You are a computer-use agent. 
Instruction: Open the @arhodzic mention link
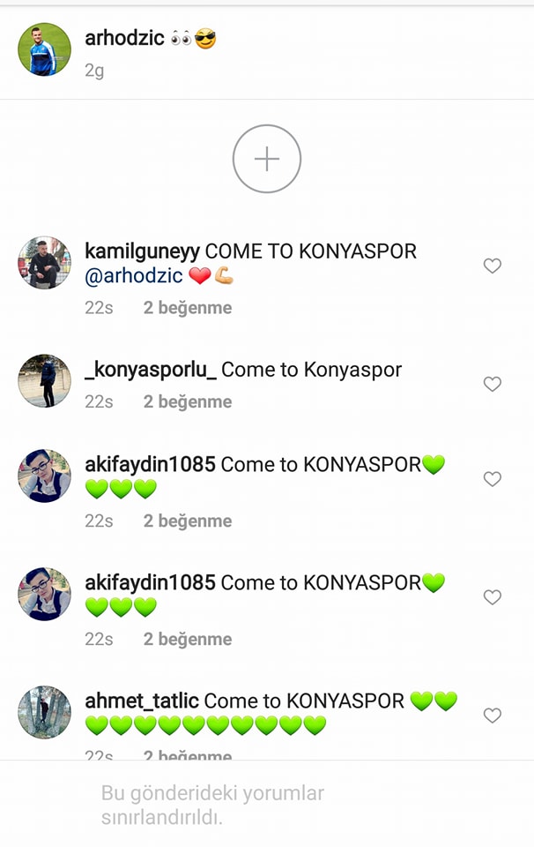[x=134, y=275]
